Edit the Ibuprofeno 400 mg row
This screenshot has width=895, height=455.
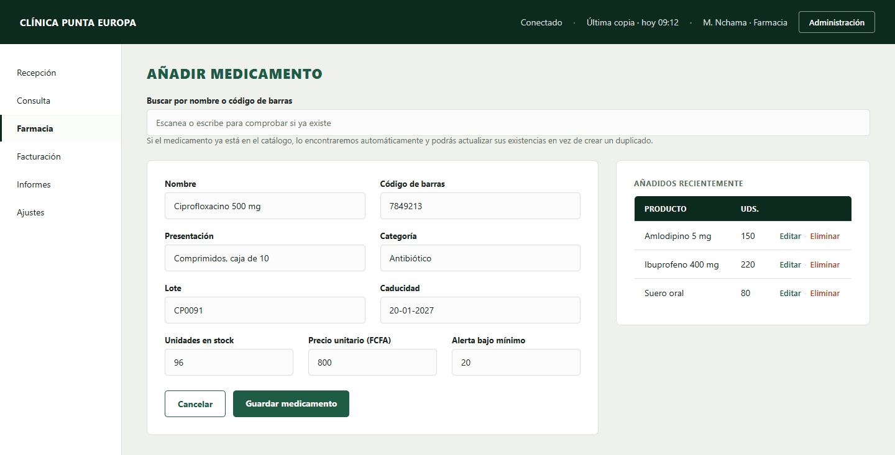click(x=790, y=265)
